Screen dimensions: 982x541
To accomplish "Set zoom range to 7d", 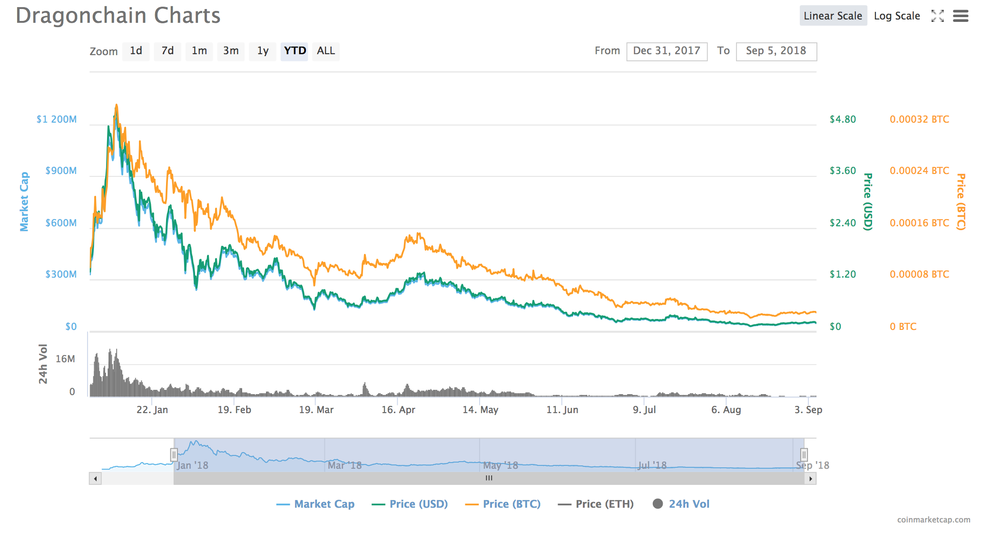I will coord(167,51).
